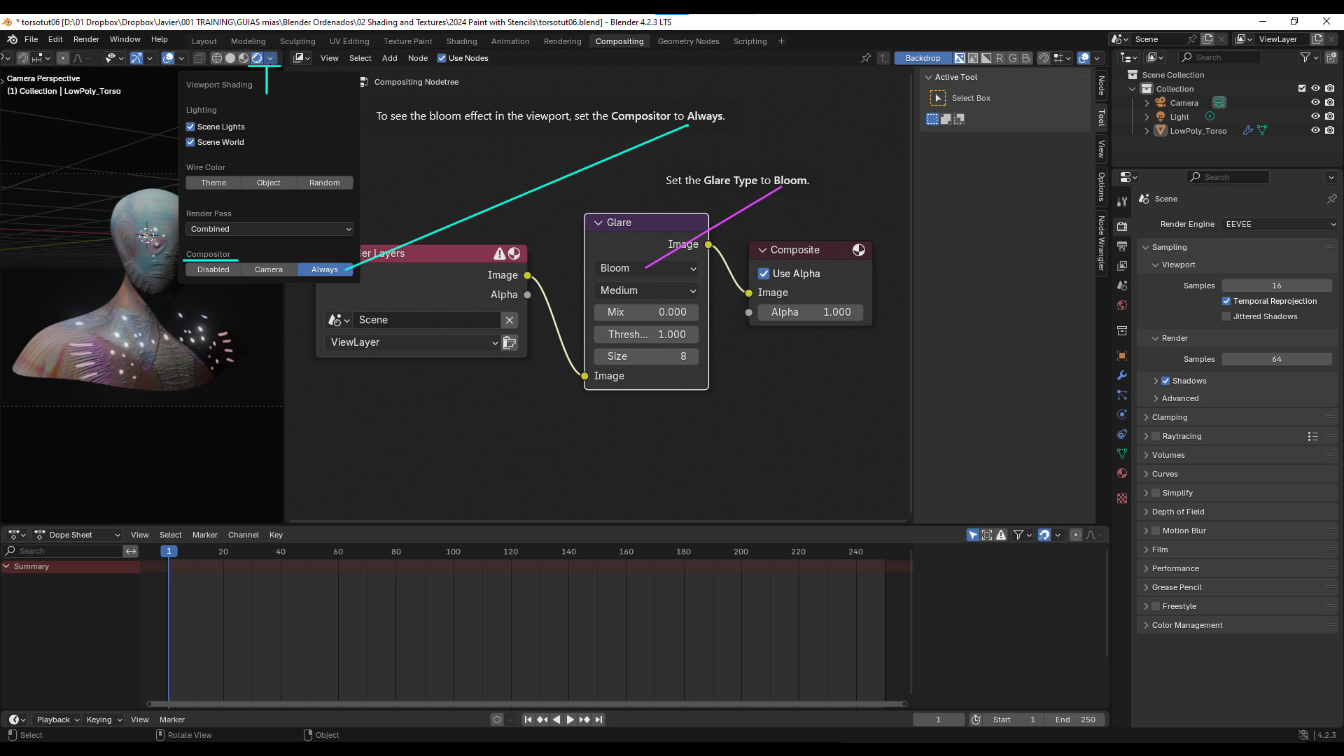
Task: Pin the compositing node tree
Action: click(x=866, y=58)
